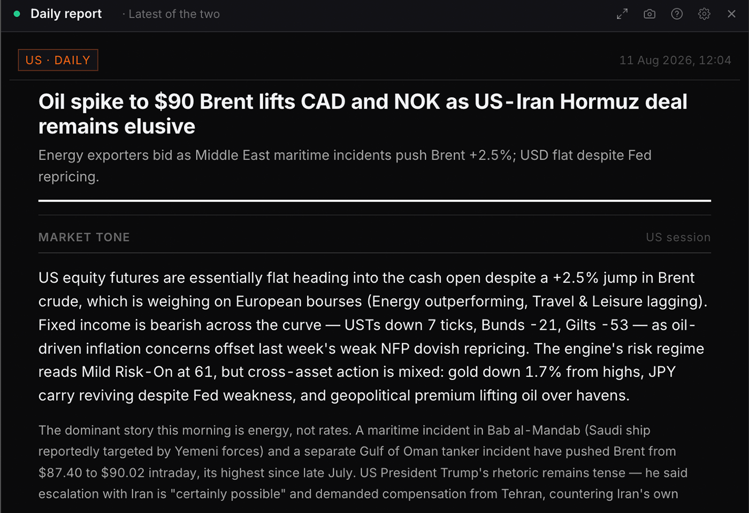Click the green status dot
749x513 pixels.
17,14
